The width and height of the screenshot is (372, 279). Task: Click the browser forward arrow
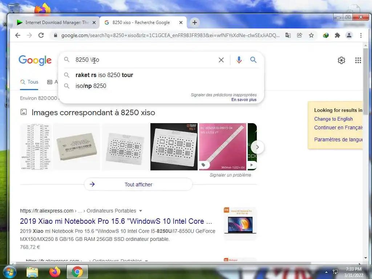pyautogui.click(x=29, y=35)
